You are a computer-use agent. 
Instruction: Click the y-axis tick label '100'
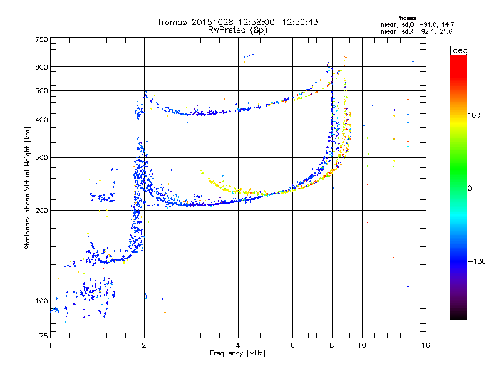click(41, 301)
